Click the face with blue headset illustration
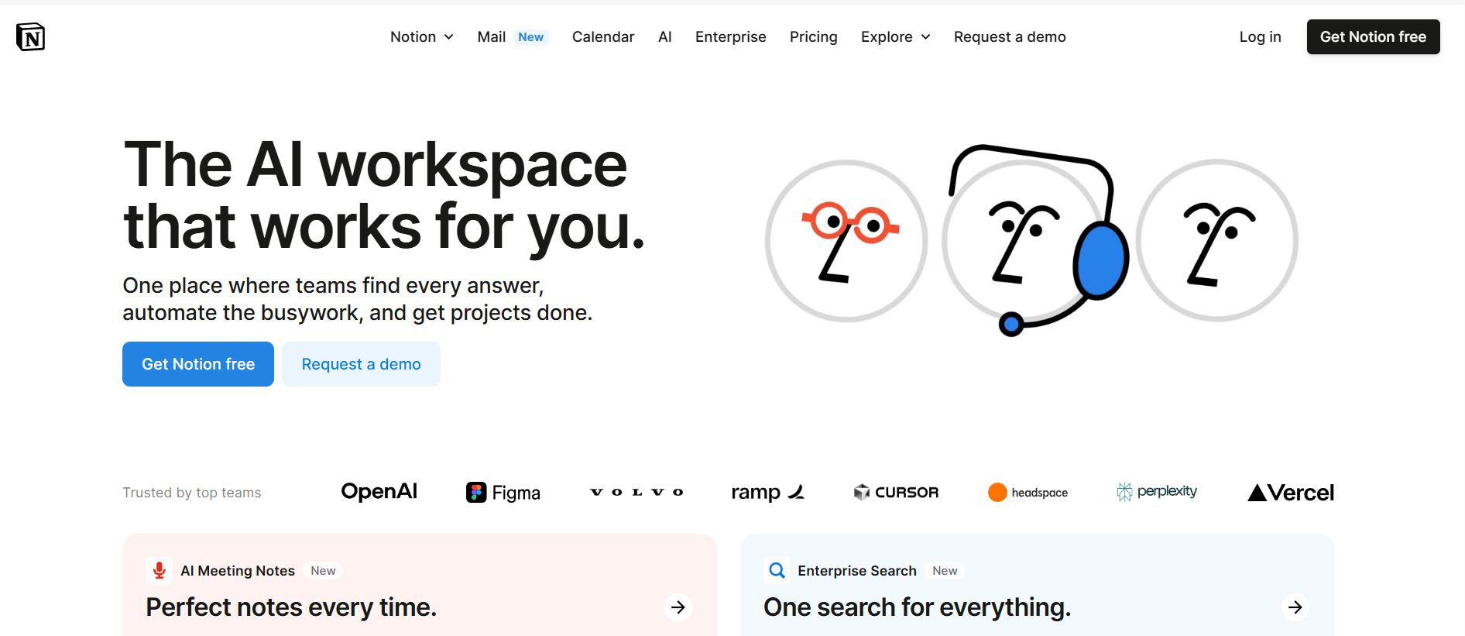 1034,241
